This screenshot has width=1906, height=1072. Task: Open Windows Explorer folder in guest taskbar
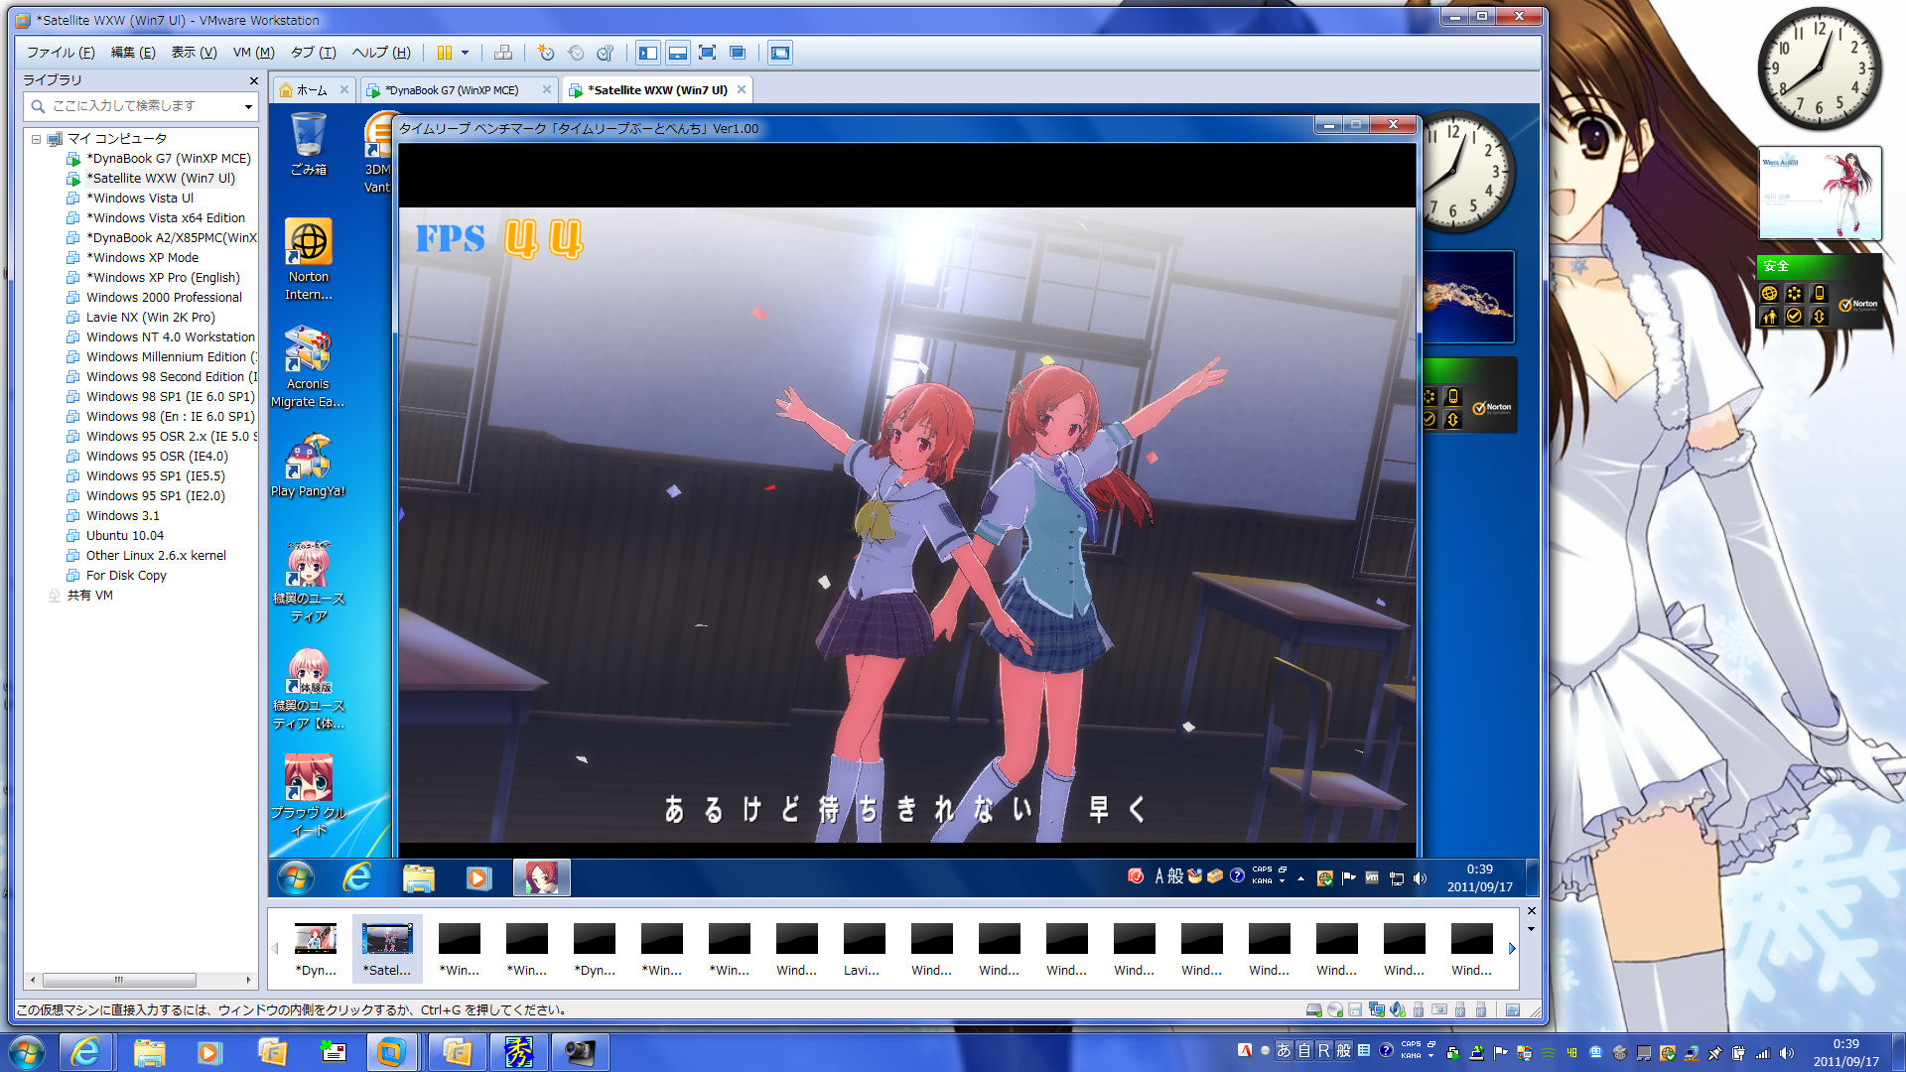pyautogui.click(x=418, y=877)
